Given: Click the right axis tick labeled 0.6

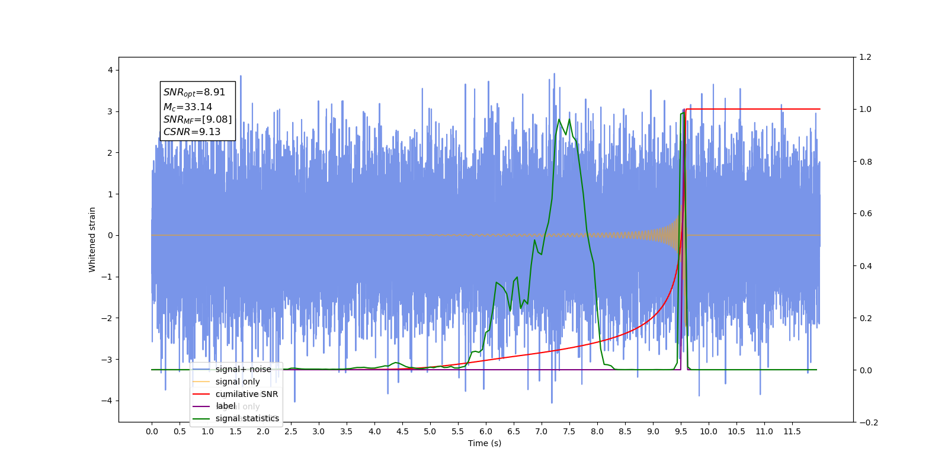Looking at the screenshot, I should [866, 213].
